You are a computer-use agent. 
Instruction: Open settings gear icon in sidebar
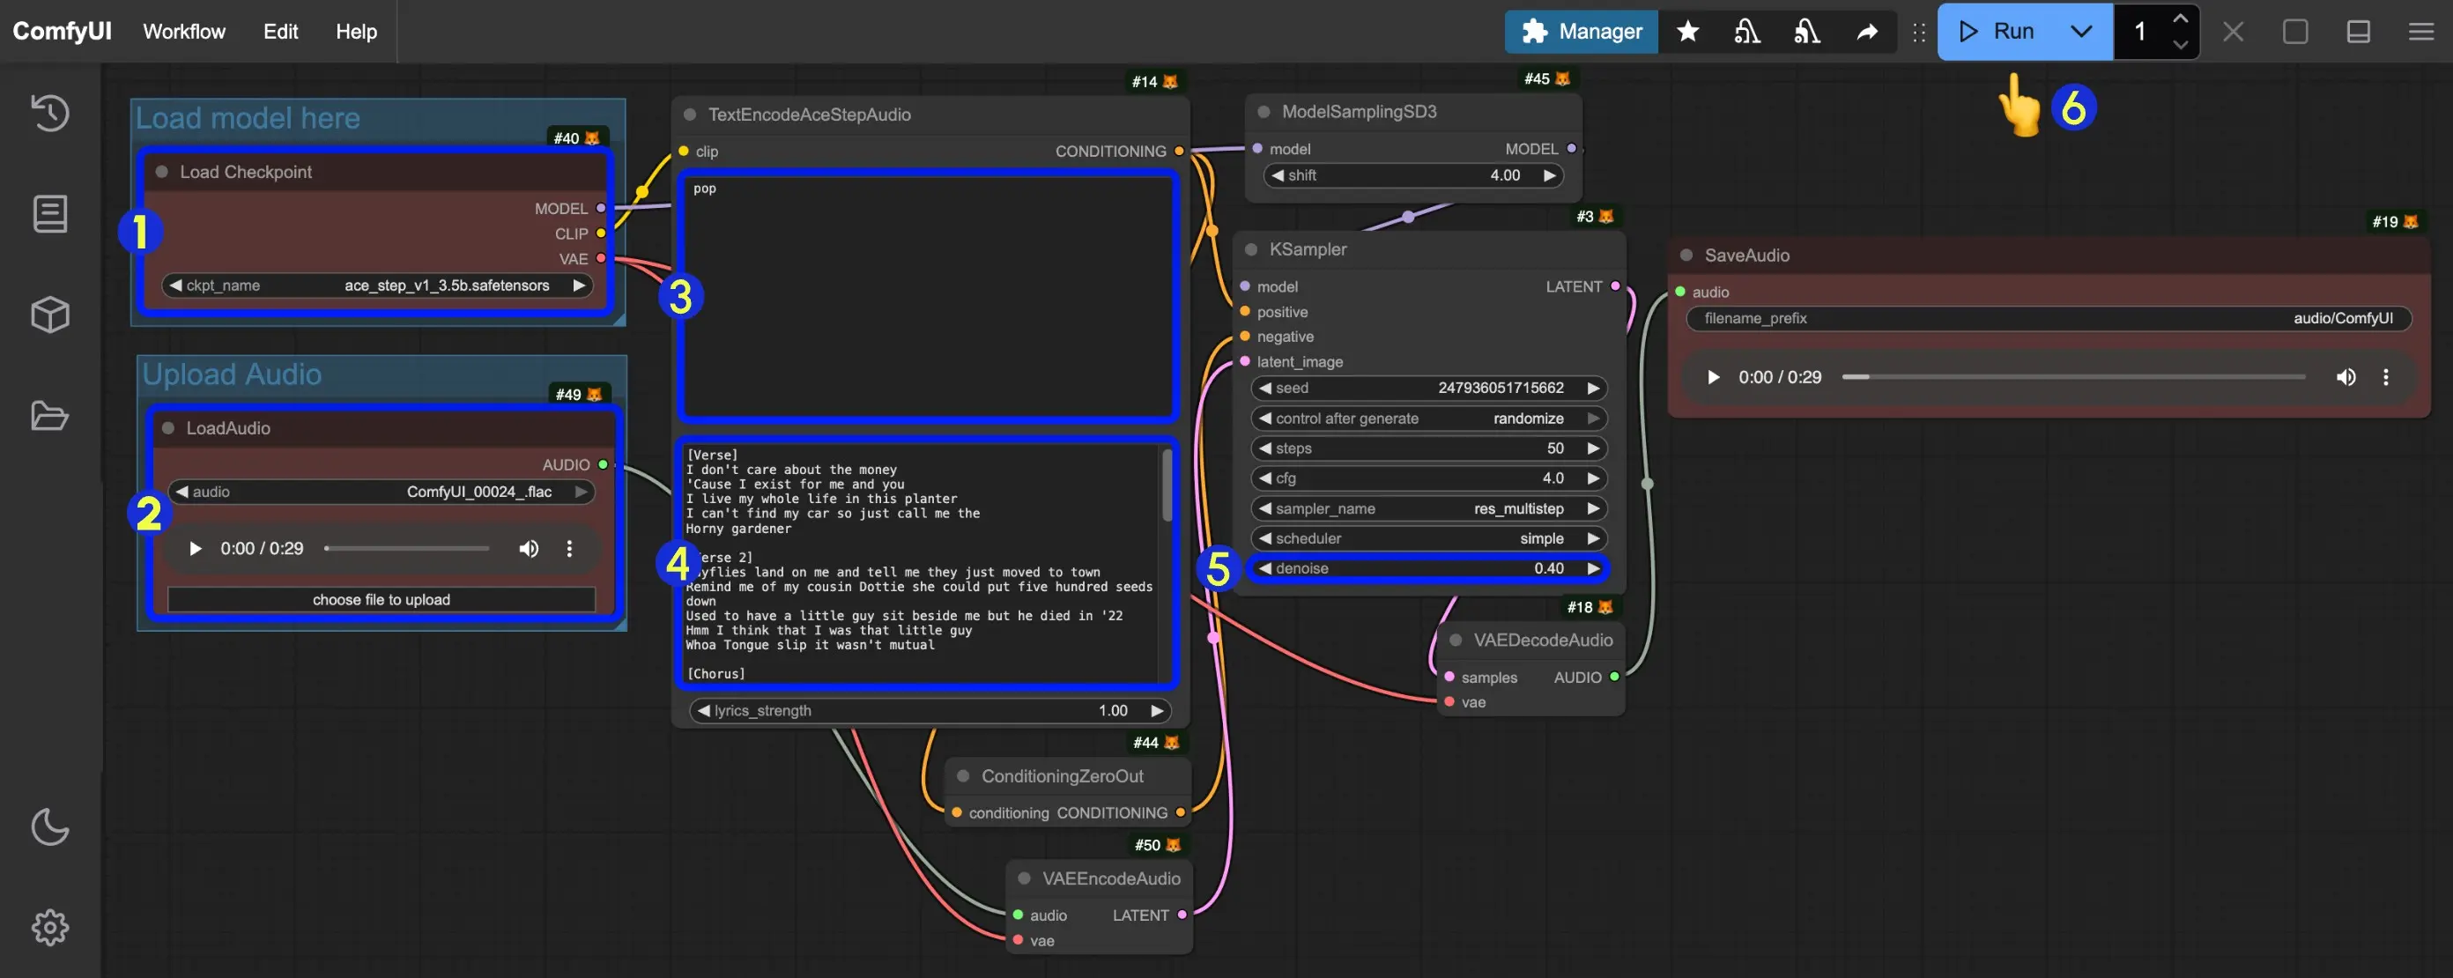point(49,927)
